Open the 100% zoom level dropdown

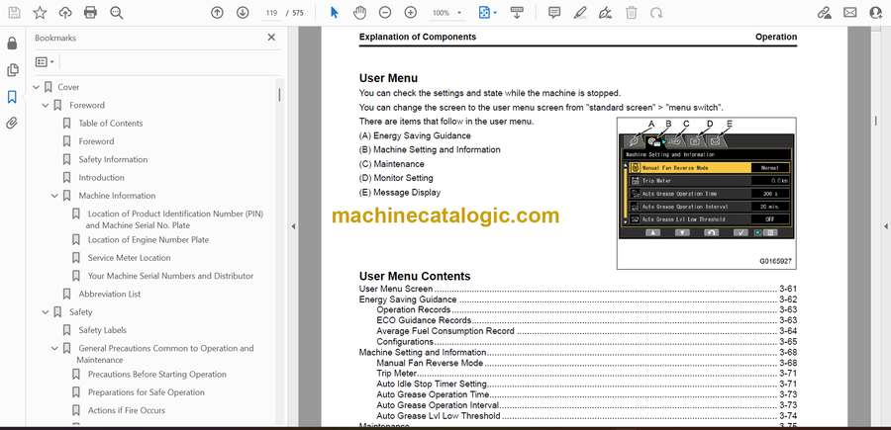[x=446, y=13]
